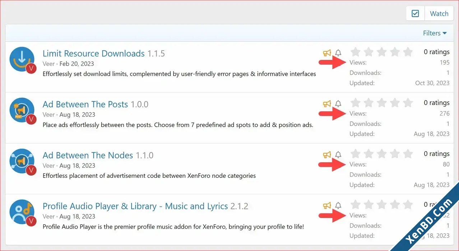
Task: Click Aug 18, 2023 post date under Ad Between The Posts
Action: 77,115
